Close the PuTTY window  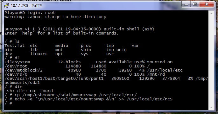[207, 5]
